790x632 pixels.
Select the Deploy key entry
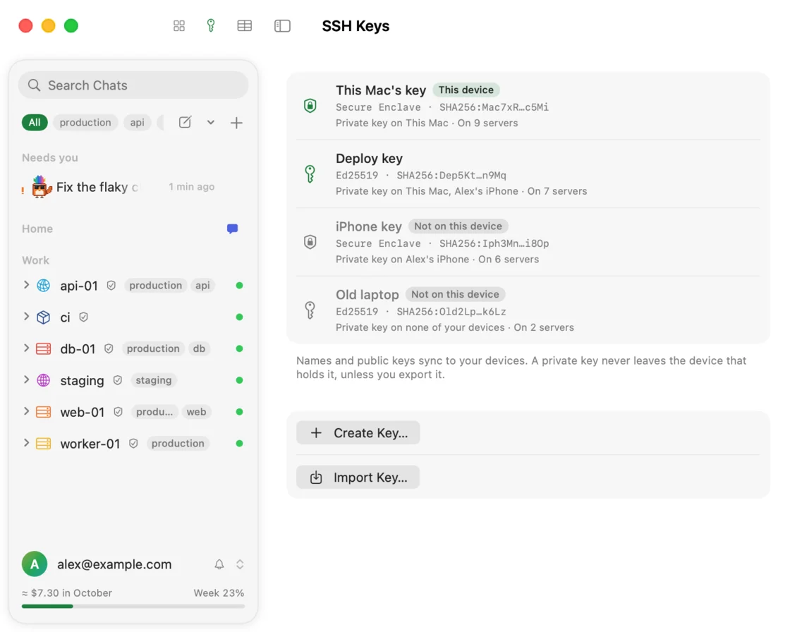528,174
